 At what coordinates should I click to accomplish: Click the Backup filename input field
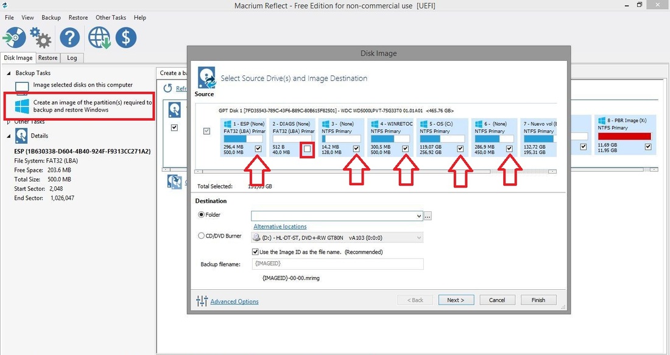pos(337,264)
